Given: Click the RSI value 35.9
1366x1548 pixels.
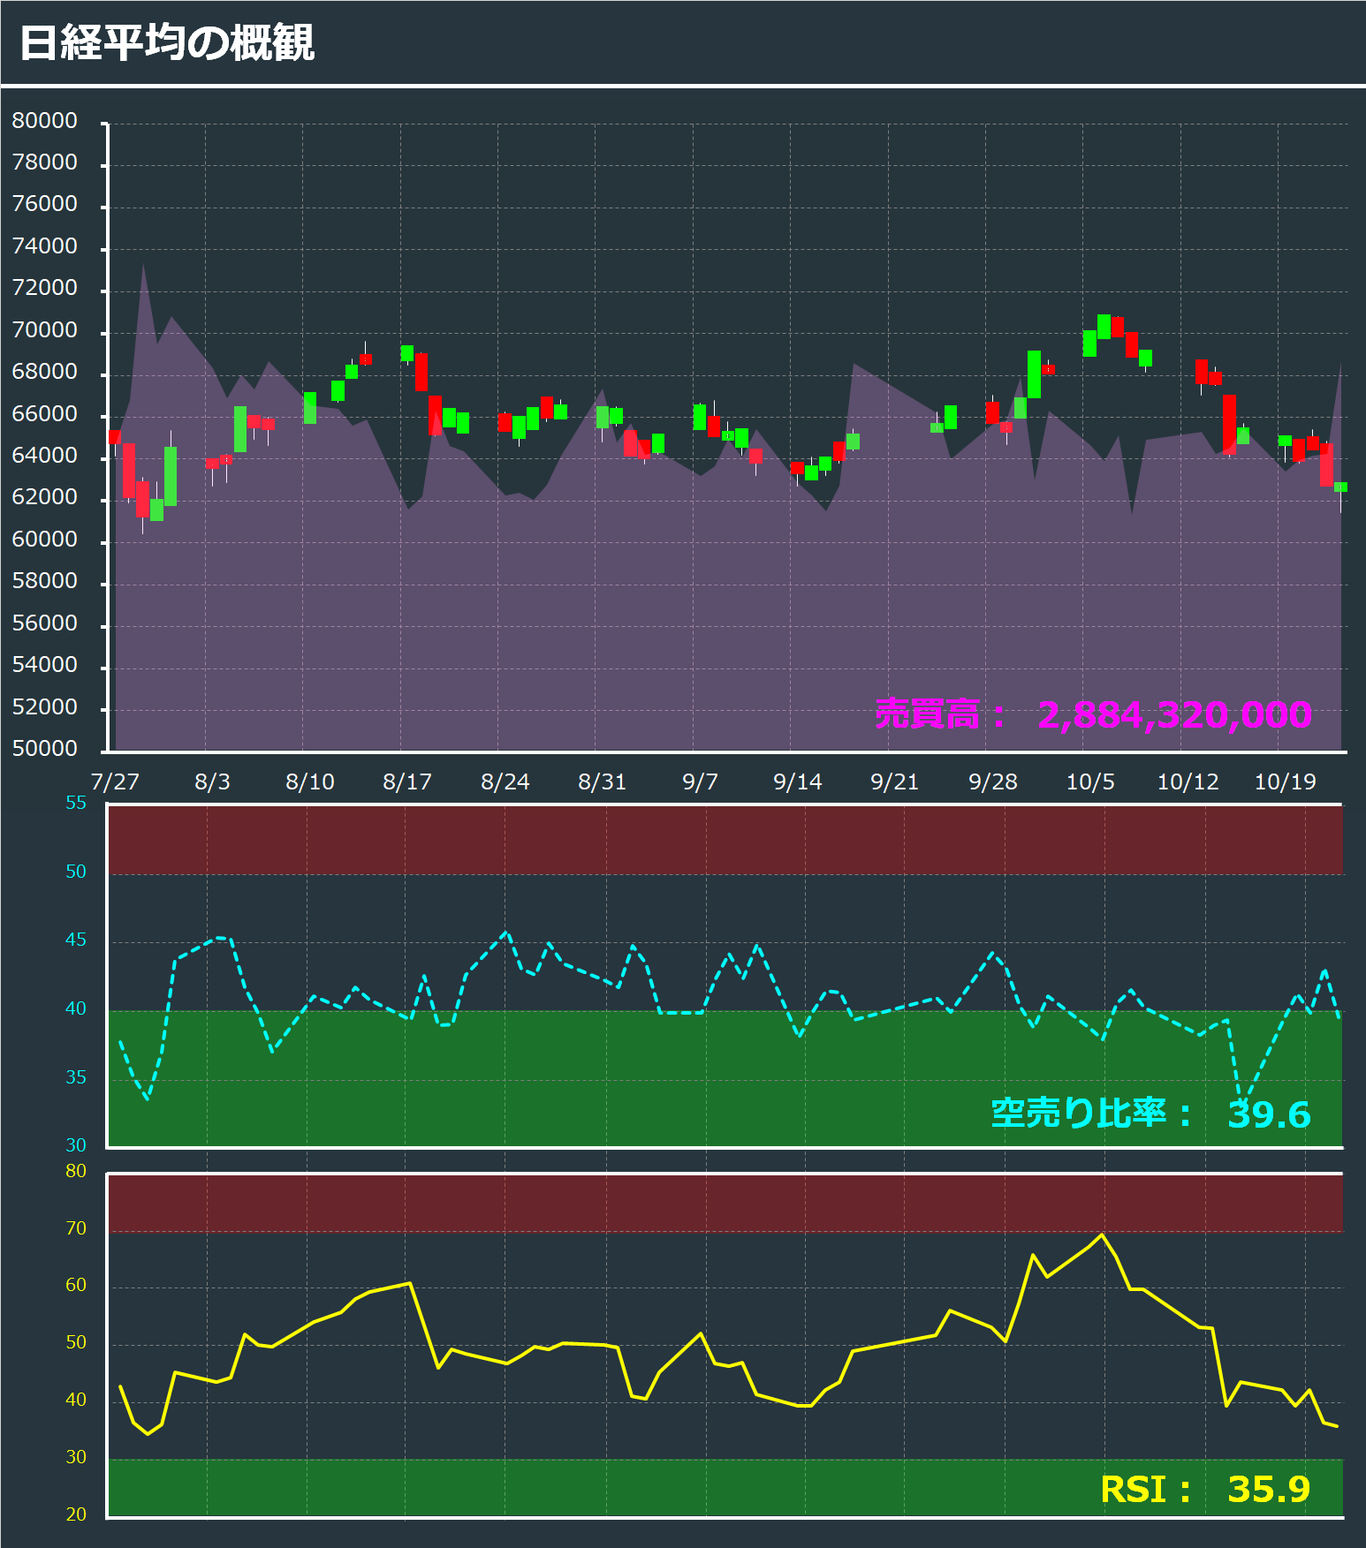Looking at the screenshot, I should pos(1269,1489).
